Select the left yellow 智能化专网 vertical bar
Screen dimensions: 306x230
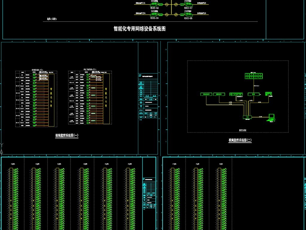point(51,99)
